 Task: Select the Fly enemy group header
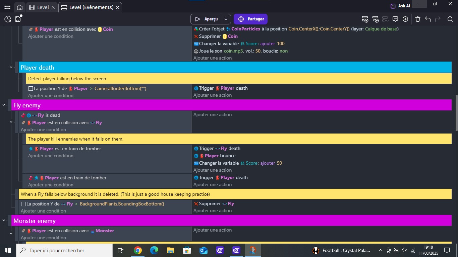(231, 105)
